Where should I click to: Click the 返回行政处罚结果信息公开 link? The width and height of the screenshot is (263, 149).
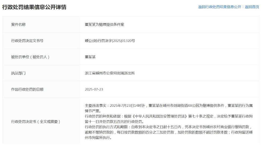click(219, 7)
